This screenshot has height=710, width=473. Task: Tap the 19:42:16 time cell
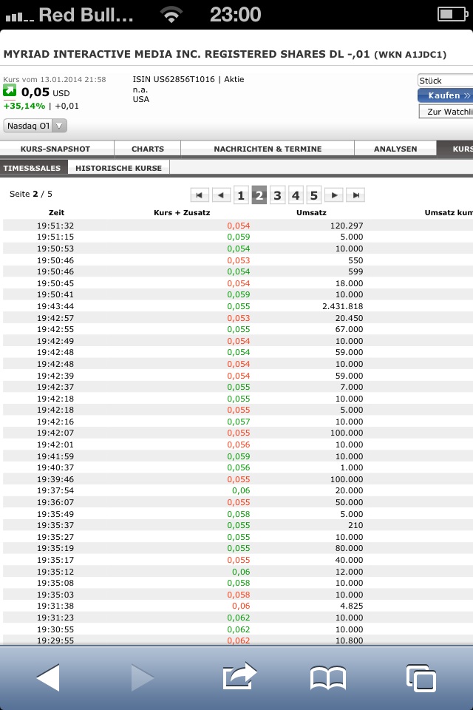coord(55,422)
